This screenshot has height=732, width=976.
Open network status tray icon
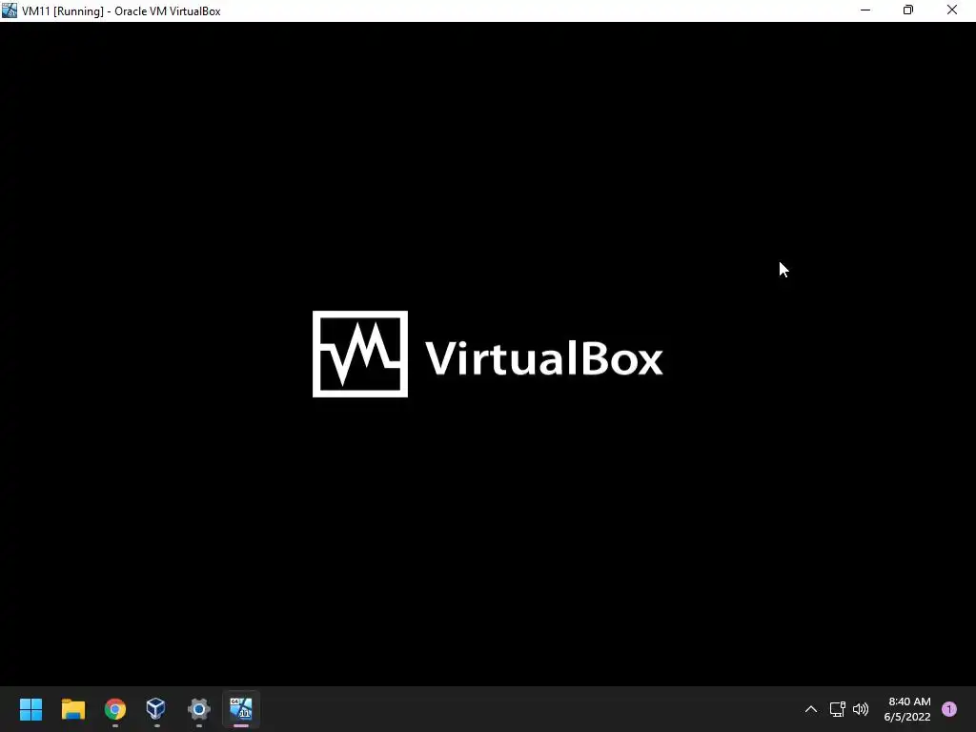click(x=837, y=708)
